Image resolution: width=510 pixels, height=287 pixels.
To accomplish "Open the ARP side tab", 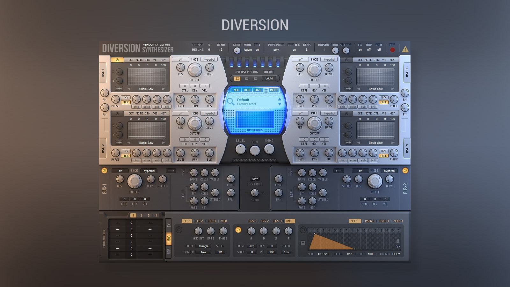I will 169,251.
